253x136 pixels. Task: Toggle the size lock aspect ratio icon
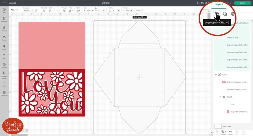click(x=96, y=8)
